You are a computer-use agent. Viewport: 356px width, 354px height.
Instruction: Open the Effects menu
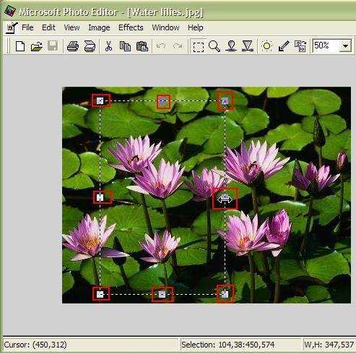click(131, 27)
